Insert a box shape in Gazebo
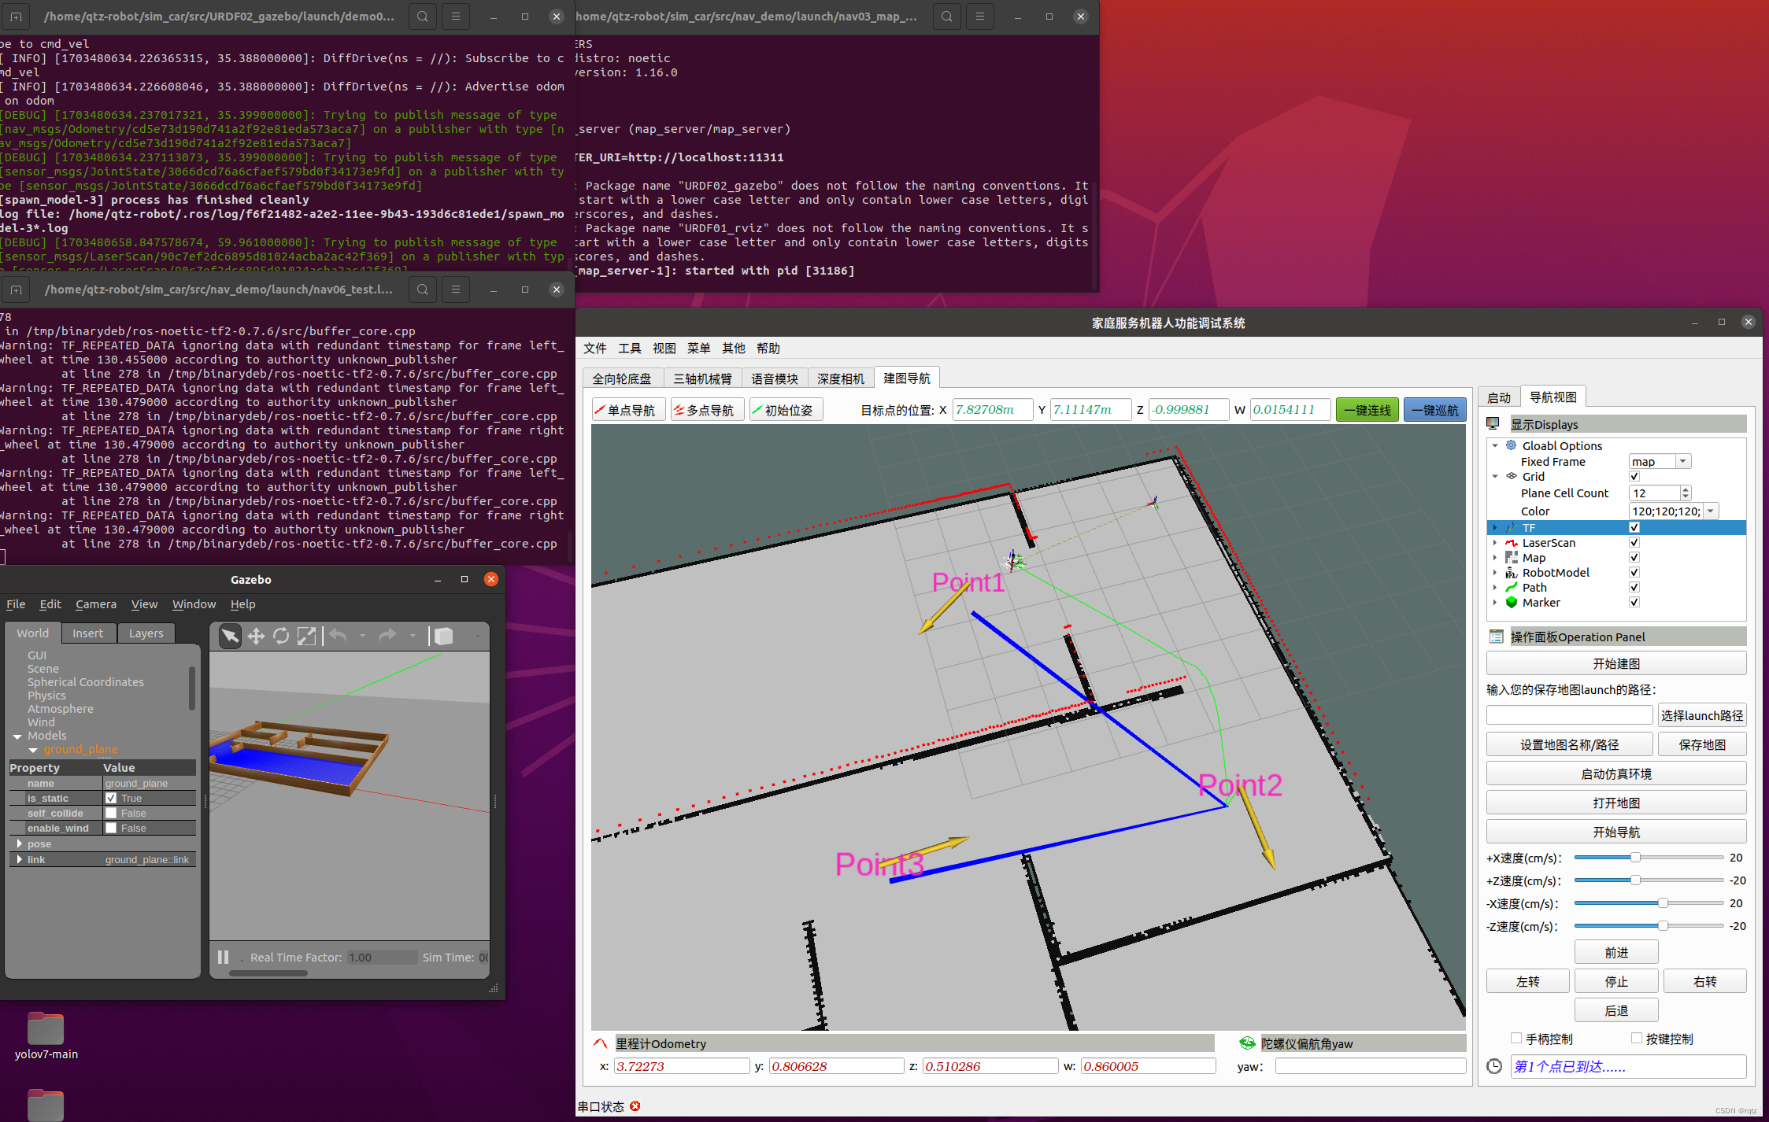The image size is (1769, 1122). click(444, 636)
